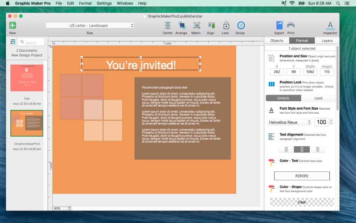Open the Format menu

85,3
